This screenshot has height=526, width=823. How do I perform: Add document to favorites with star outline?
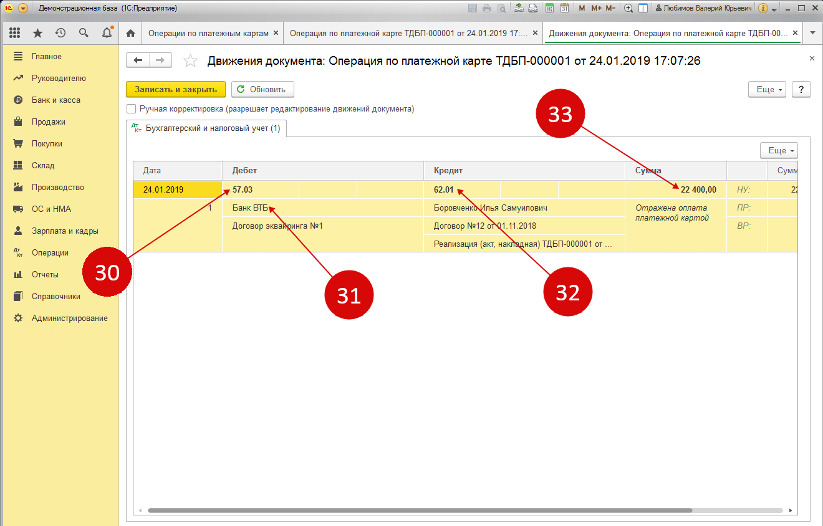coord(190,60)
